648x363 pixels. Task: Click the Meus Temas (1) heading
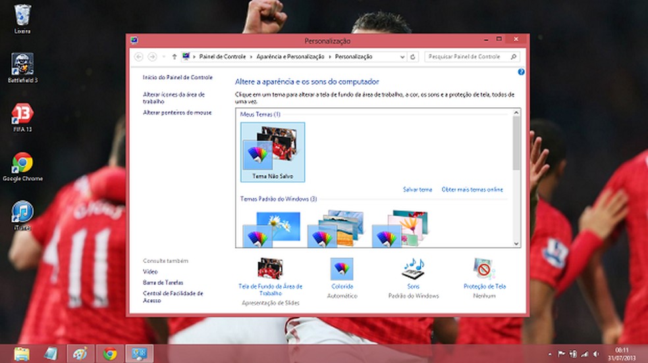[260, 114]
